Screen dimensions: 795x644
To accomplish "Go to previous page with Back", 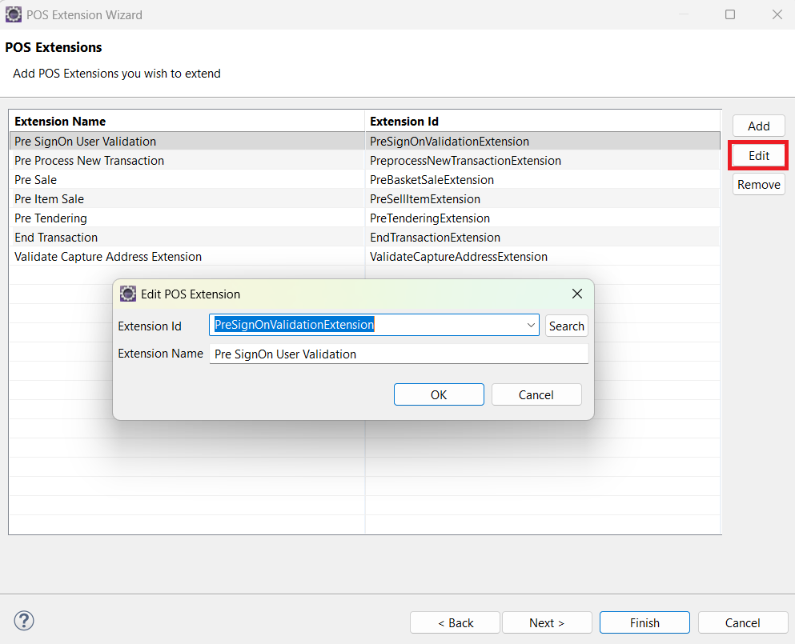I will 455,622.
